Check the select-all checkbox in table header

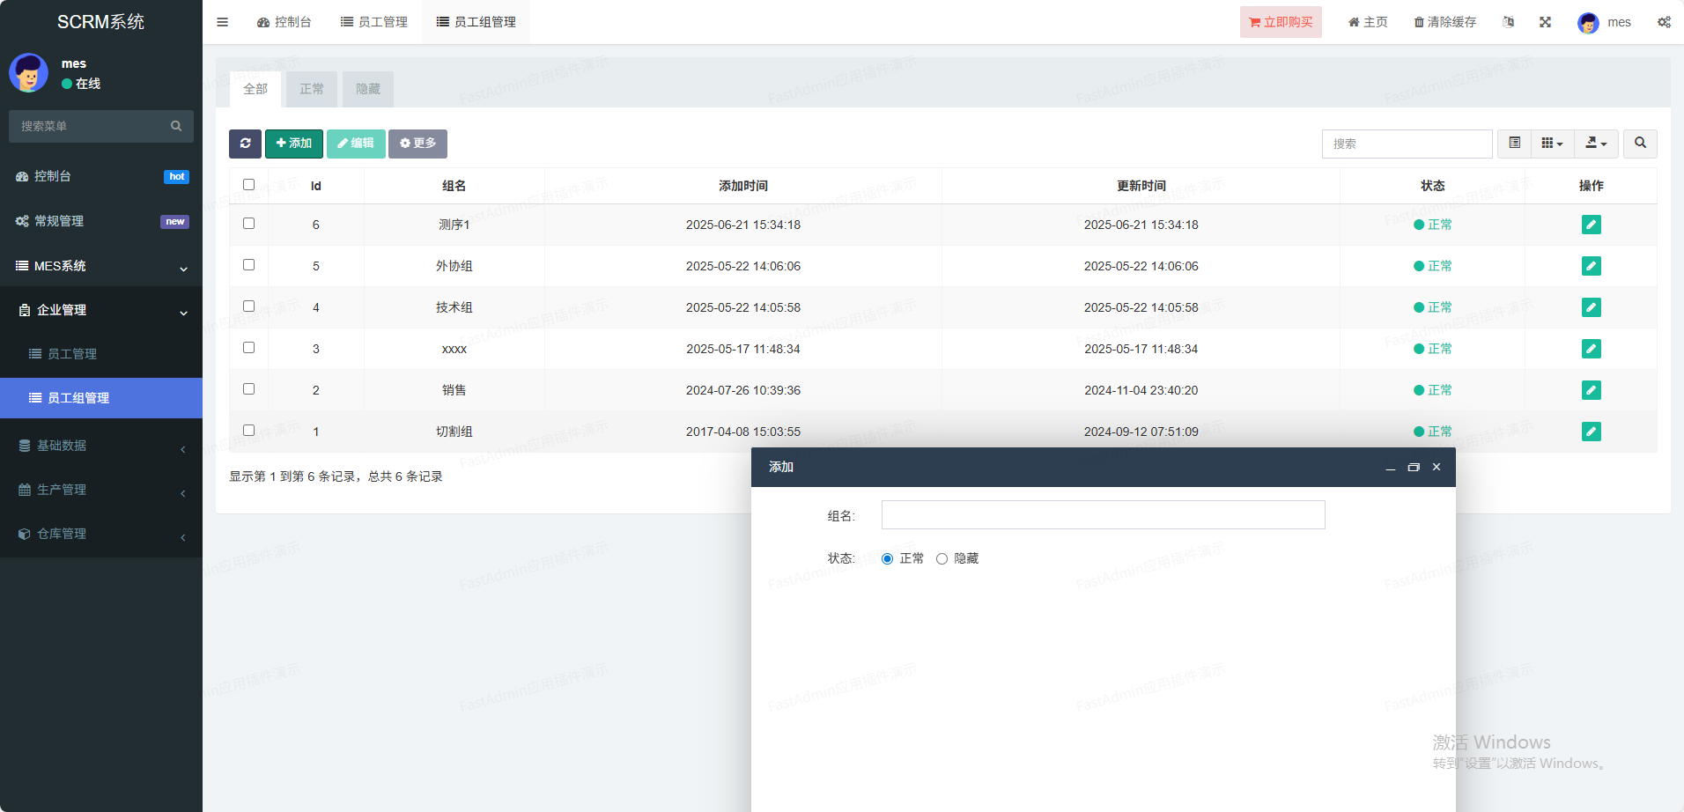(248, 185)
